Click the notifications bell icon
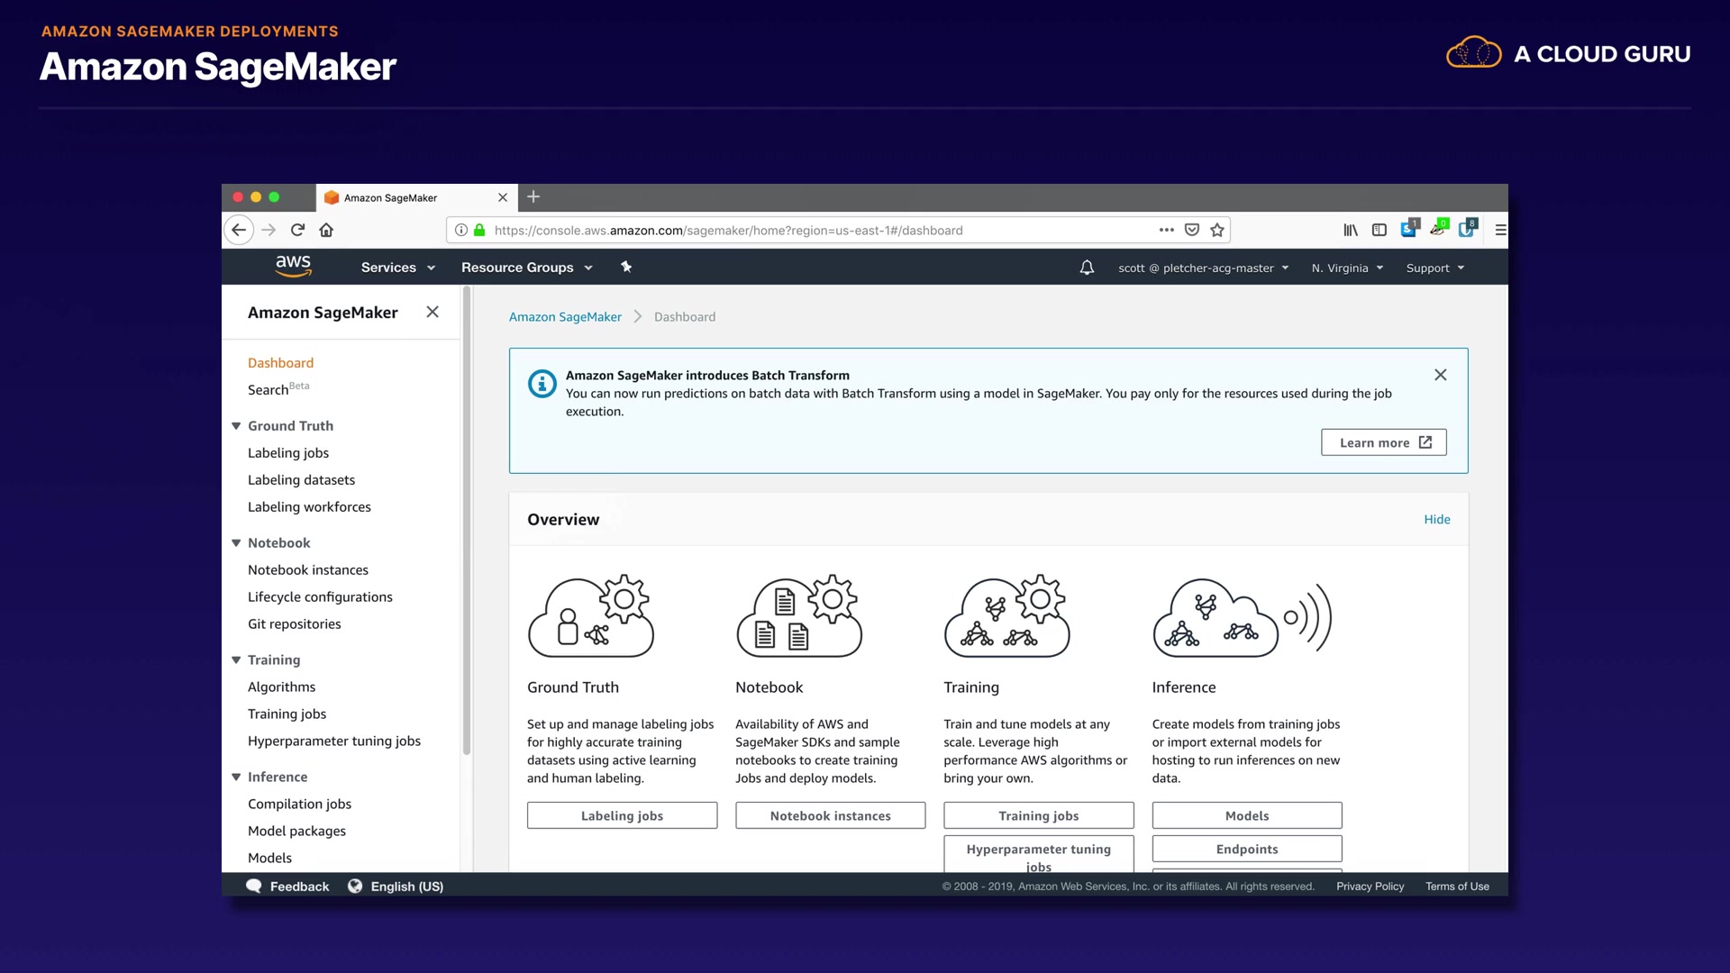 coord(1087,268)
